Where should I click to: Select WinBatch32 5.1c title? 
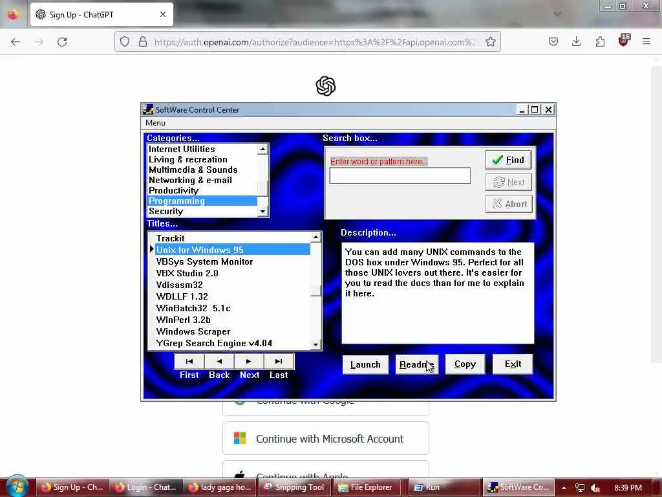[x=233, y=308]
